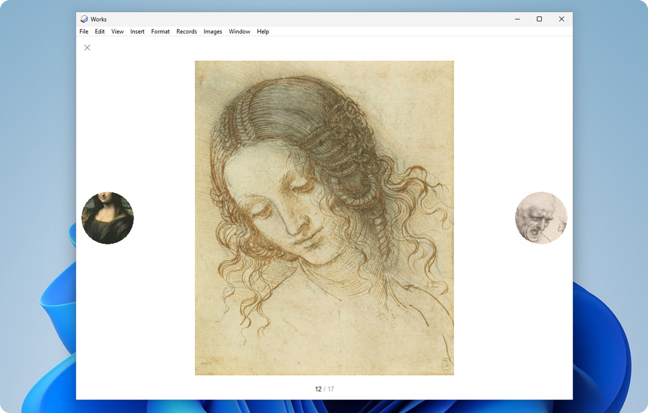The height and width of the screenshot is (413, 648).
Task: Click the Works app icon in title bar
Action: (84, 19)
